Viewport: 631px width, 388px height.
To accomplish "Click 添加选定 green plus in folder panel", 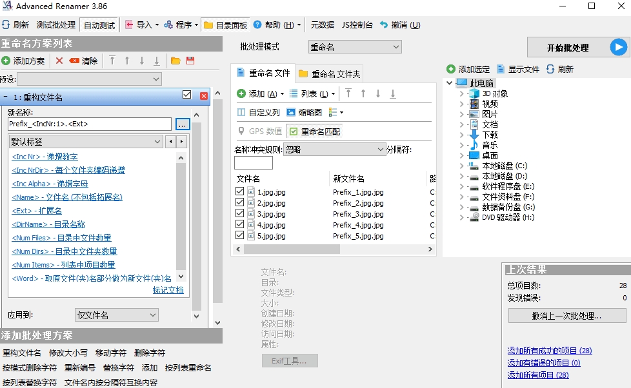I will (x=451, y=69).
